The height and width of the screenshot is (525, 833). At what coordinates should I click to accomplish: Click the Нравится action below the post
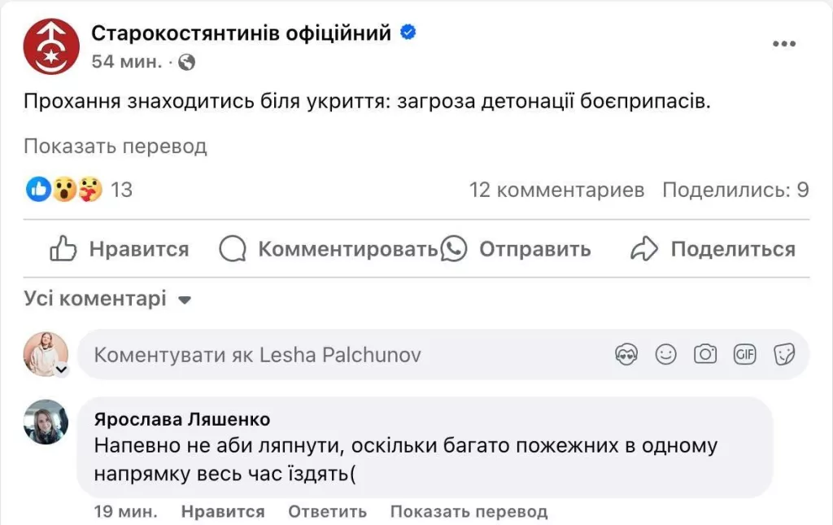pos(119,249)
